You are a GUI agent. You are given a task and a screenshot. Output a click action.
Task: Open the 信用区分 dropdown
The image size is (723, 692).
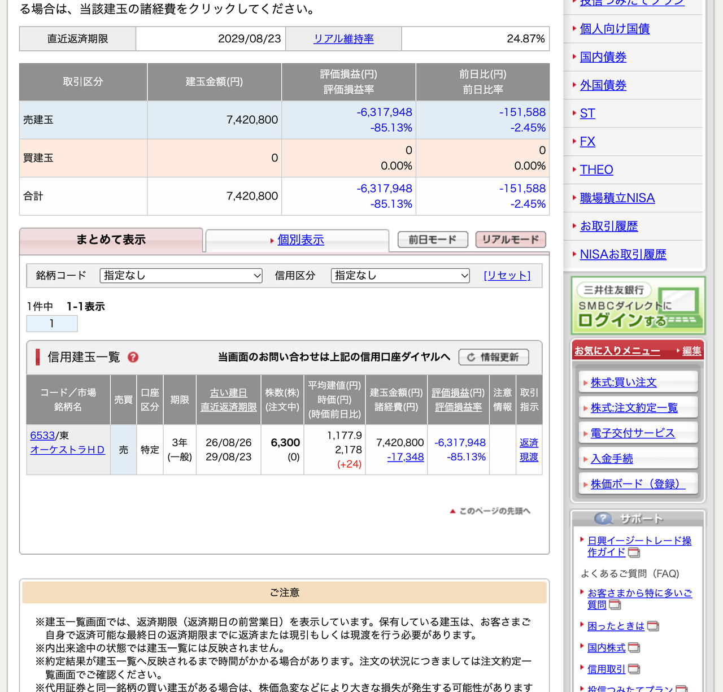[400, 276]
